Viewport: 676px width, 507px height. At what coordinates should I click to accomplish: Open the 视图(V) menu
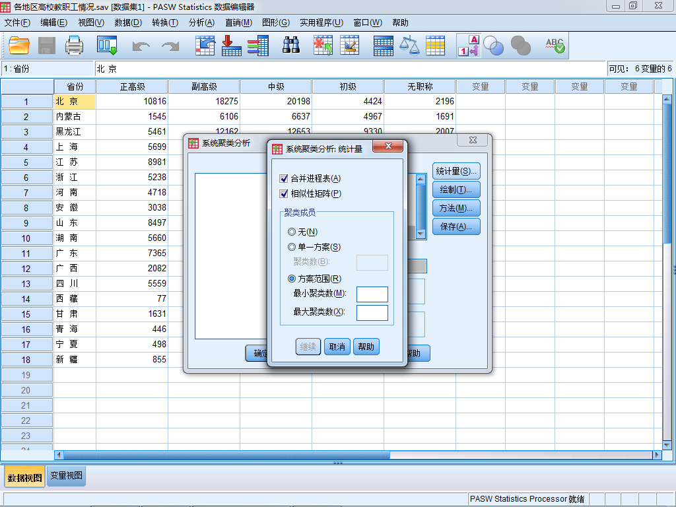click(x=91, y=23)
